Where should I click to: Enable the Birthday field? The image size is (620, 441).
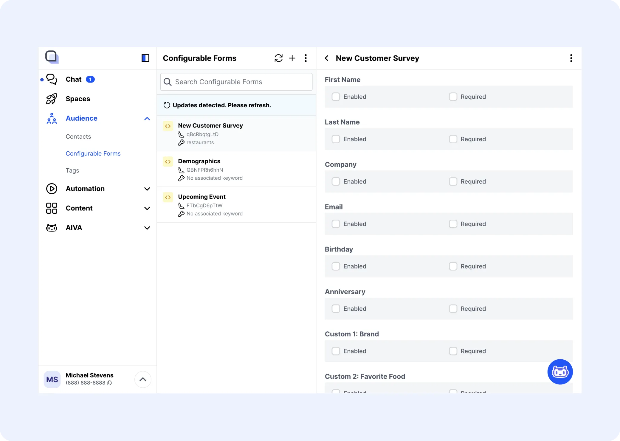pos(336,266)
